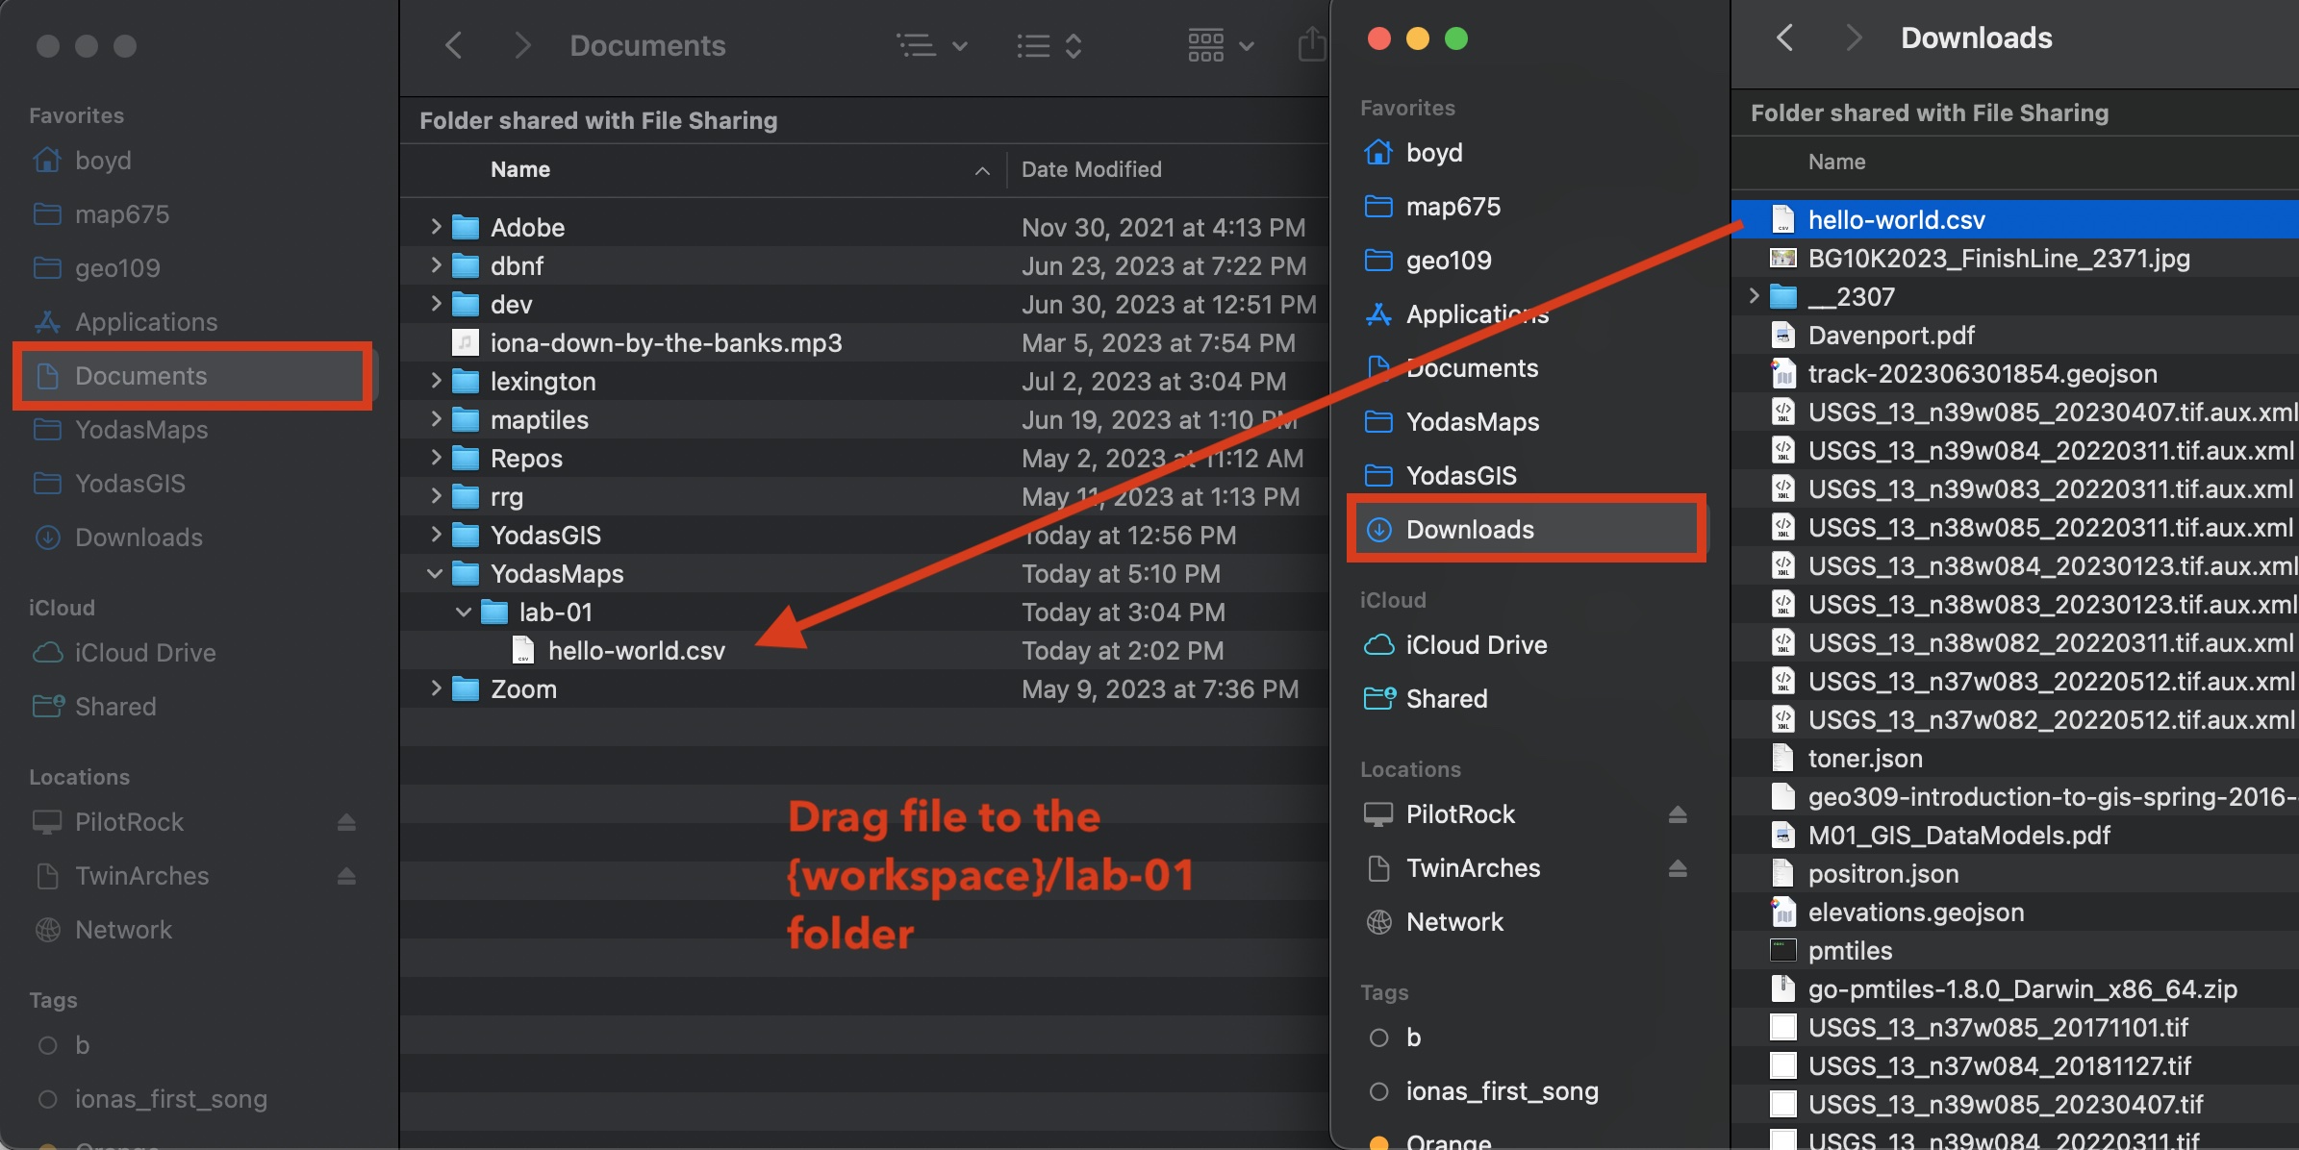This screenshot has height=1150, width=2299.
Task: Expand the lexington folder
Action: [436, 381]
